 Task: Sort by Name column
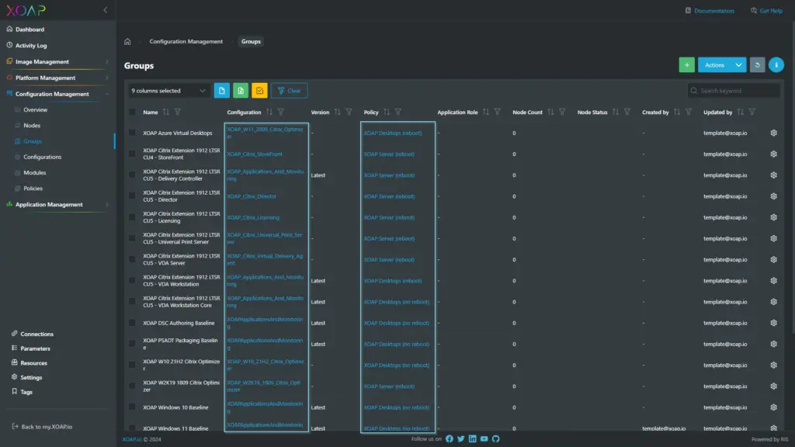coord(166,112)
